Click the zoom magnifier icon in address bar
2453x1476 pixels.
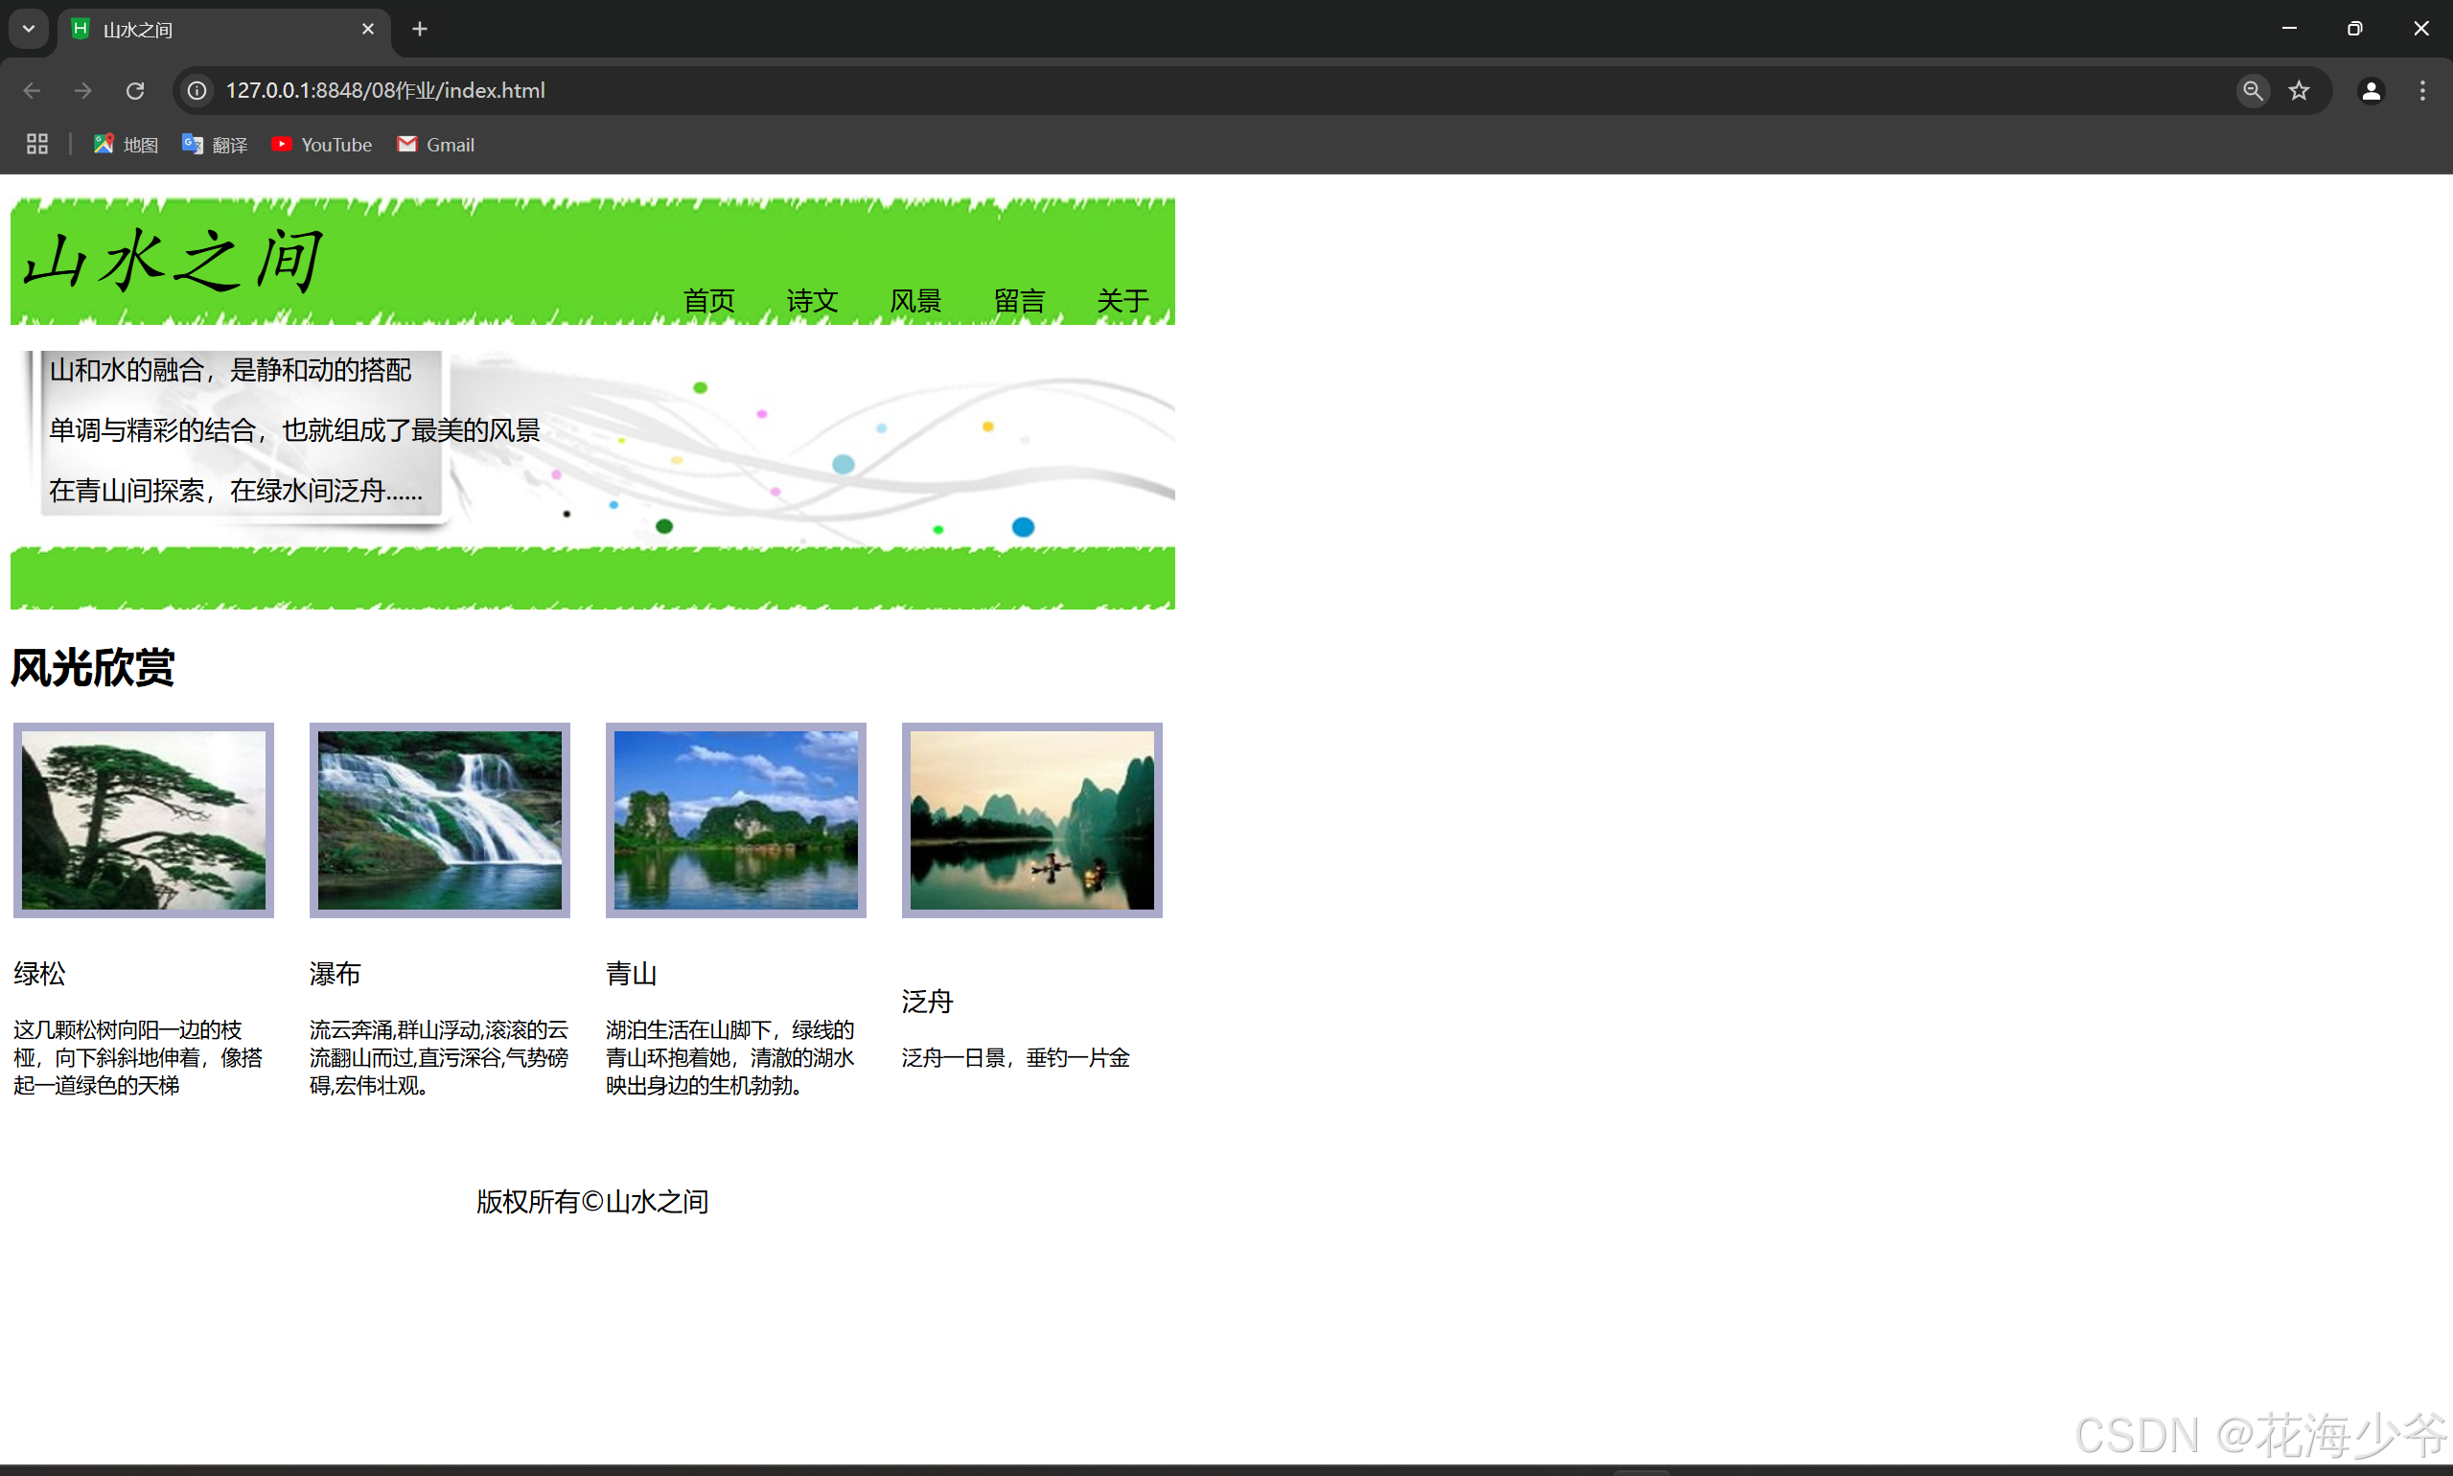pyautogui.click(x=2252, y=90)
